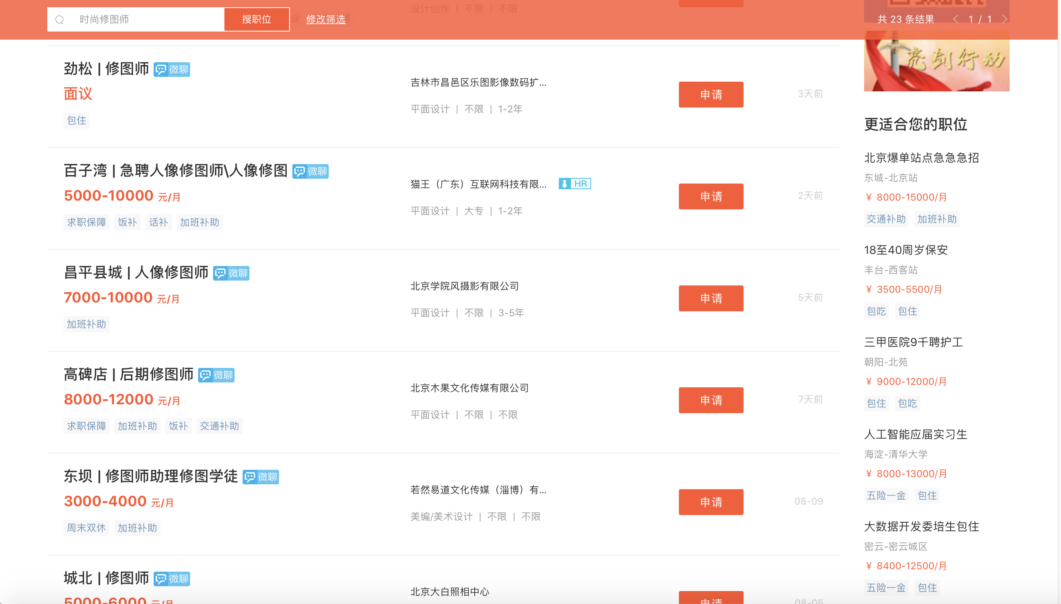
Task: Apply for 昌平县城 人像修图师 position
Action: tap(710, 298)
